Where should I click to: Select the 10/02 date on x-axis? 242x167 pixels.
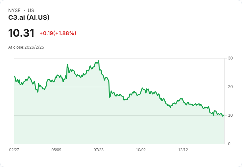[x=141, y=150]
